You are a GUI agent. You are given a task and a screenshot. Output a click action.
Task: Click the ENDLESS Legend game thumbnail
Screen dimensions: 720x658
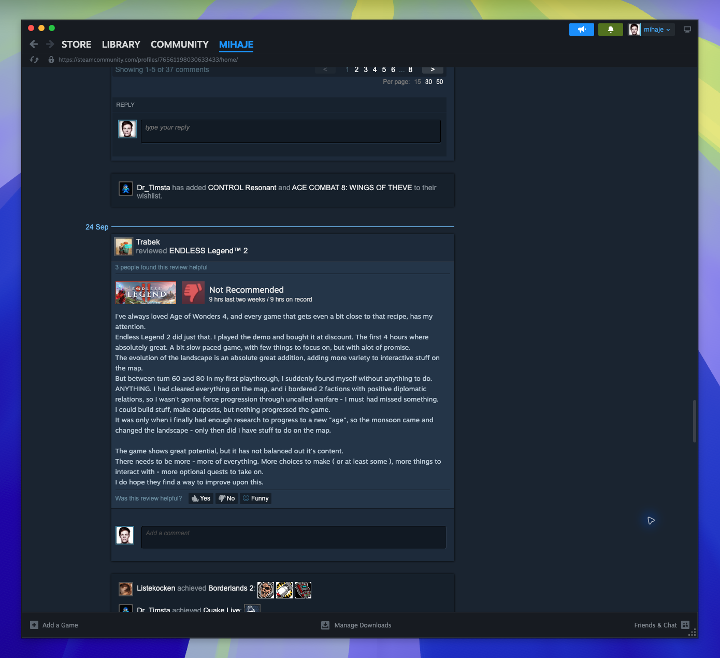(146, 293)
